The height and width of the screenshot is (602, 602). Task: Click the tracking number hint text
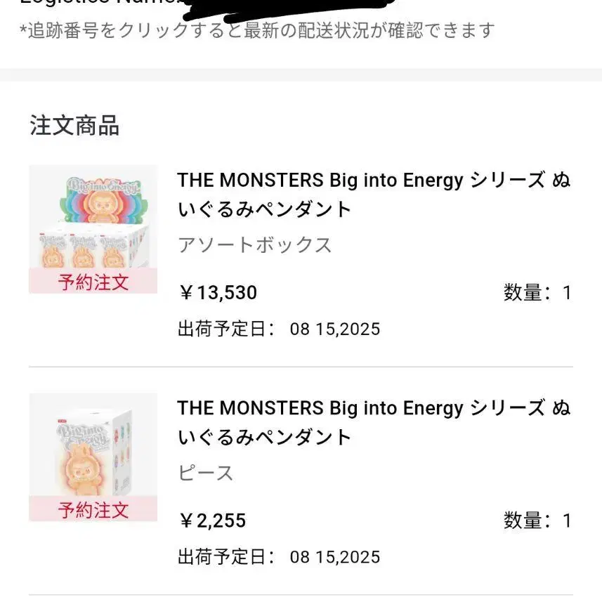tap(257, 30)
